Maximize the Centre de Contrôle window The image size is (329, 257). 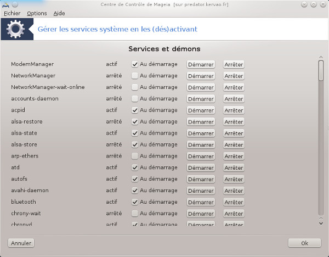(x=314, y=4)
